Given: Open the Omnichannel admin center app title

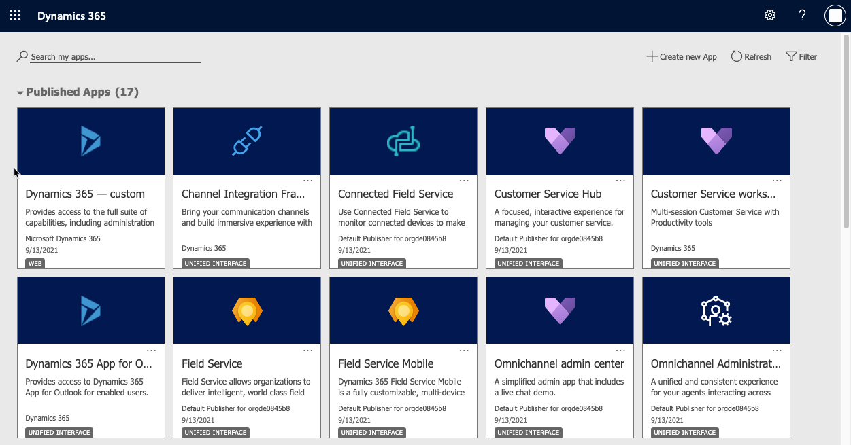Looking at the screenshot, I should pyautogui.click(x=559, y=363).
